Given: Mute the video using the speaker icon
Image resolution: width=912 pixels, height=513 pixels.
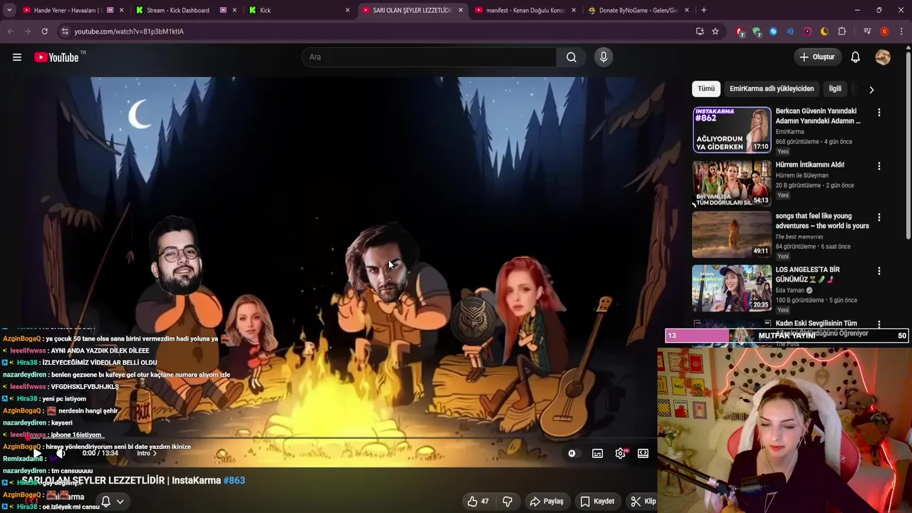Looking at the screenshot, I should (x=61, y=453).
